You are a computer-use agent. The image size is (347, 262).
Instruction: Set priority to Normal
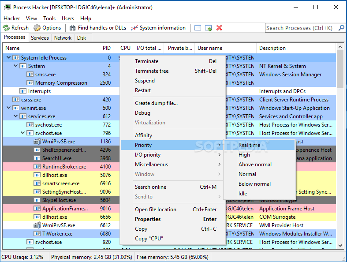tap(260, 174)
